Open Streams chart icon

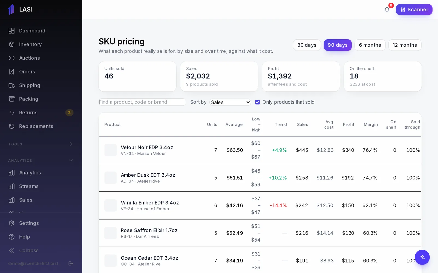point(11,186)
